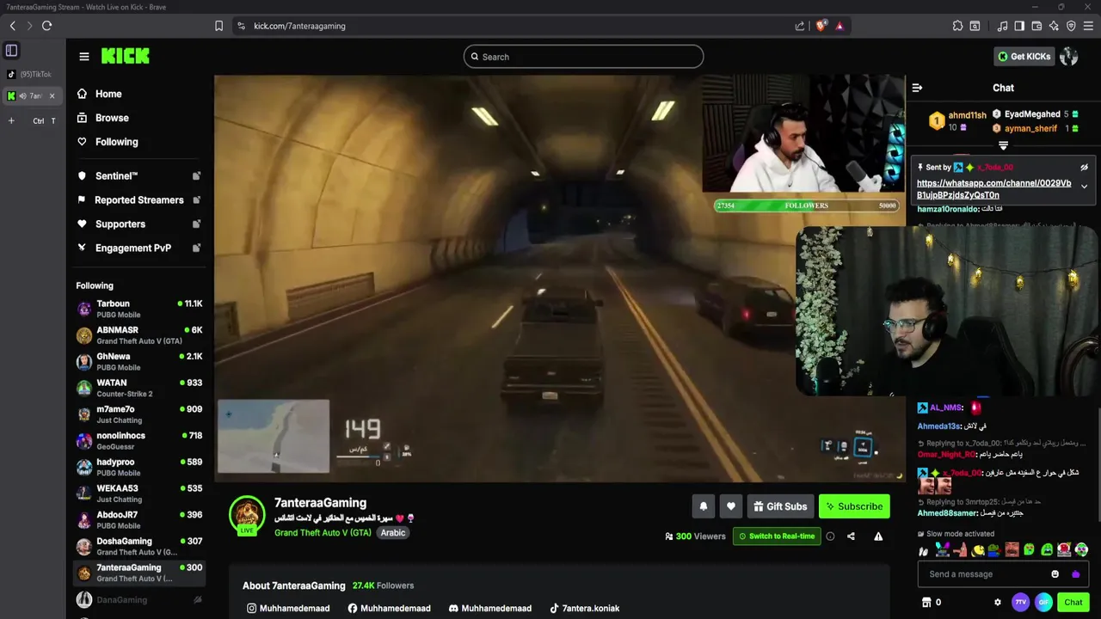Open Reported Streamers in sidebar
The height and width of the screenshot is (619, 1101).
click(x=139, y=199)
